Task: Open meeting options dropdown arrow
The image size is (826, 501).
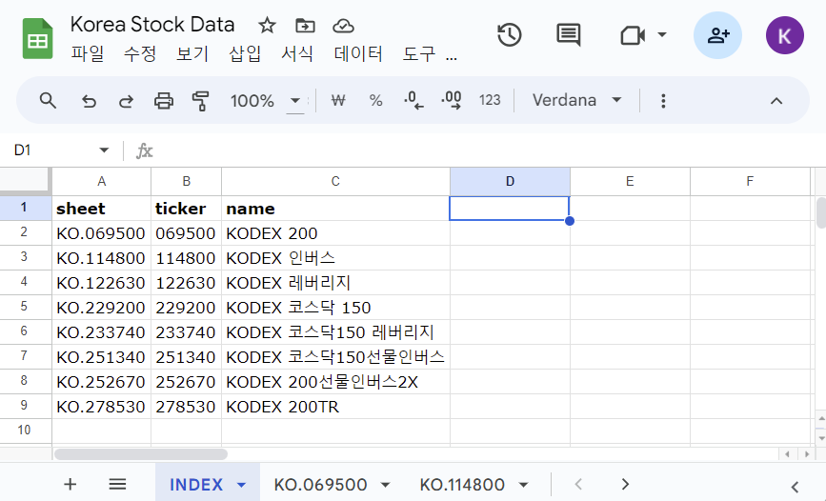Action: [662, 35]
